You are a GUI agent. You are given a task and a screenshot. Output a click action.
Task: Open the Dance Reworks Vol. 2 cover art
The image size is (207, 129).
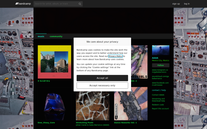[139, 62]
